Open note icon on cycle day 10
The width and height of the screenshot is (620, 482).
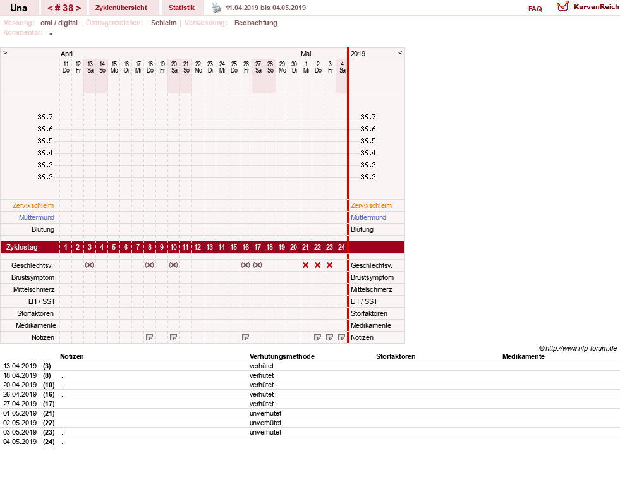click(x=173, y=337)
